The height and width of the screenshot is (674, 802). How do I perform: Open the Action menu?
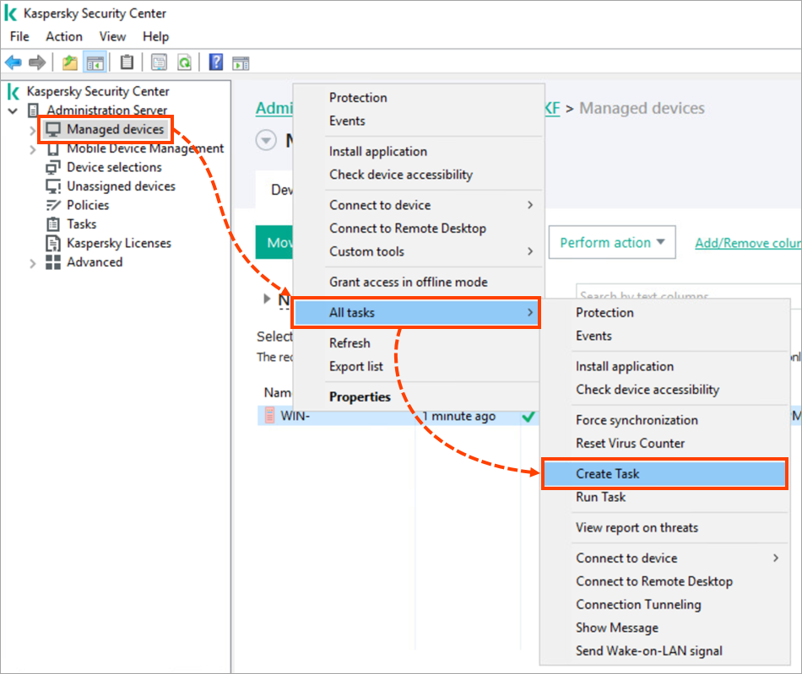tap(64, 36)
